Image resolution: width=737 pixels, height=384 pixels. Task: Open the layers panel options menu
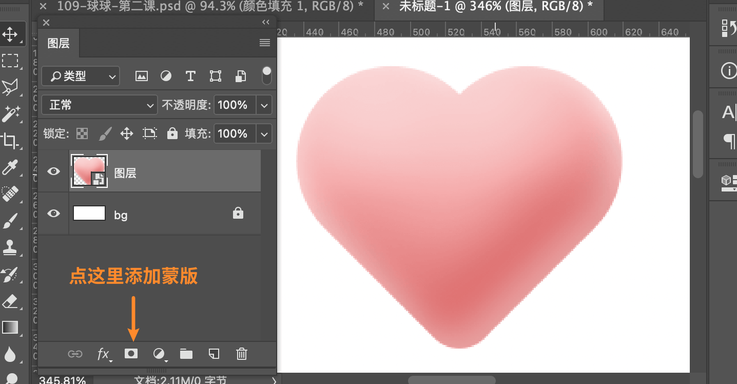coord(265,43)
